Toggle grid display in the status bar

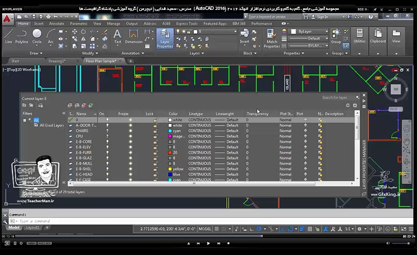point(216,229)
